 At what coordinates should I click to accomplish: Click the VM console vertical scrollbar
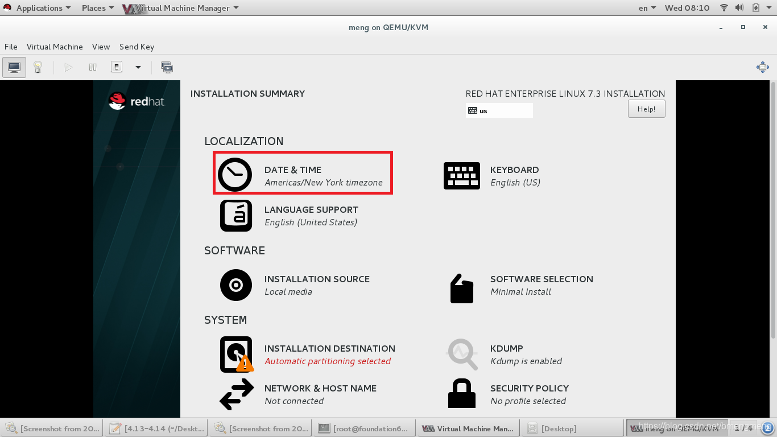(772, 209)
